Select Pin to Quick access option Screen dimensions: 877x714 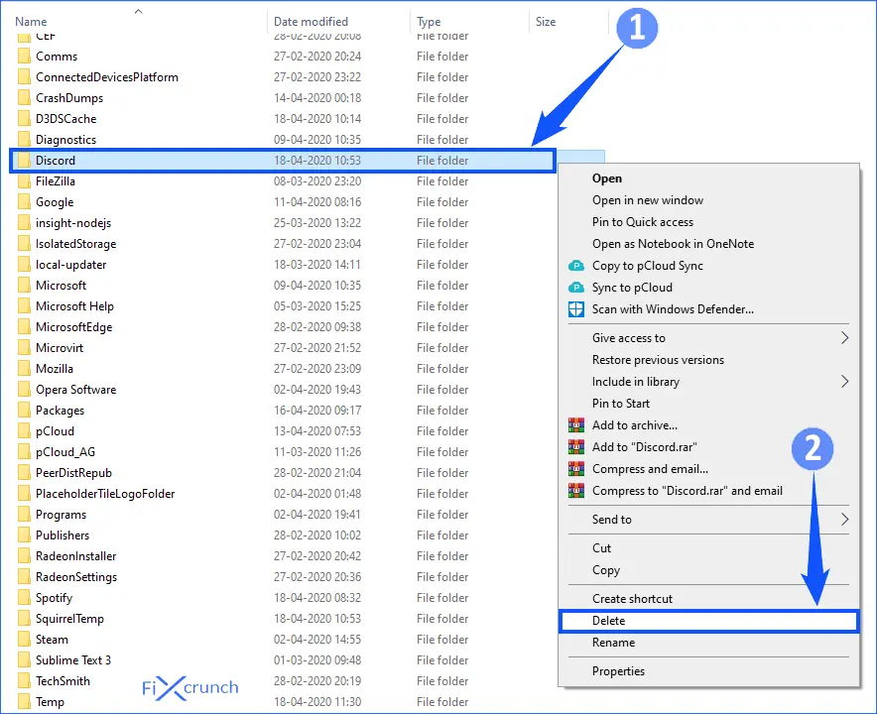click(x=643, y=222)
